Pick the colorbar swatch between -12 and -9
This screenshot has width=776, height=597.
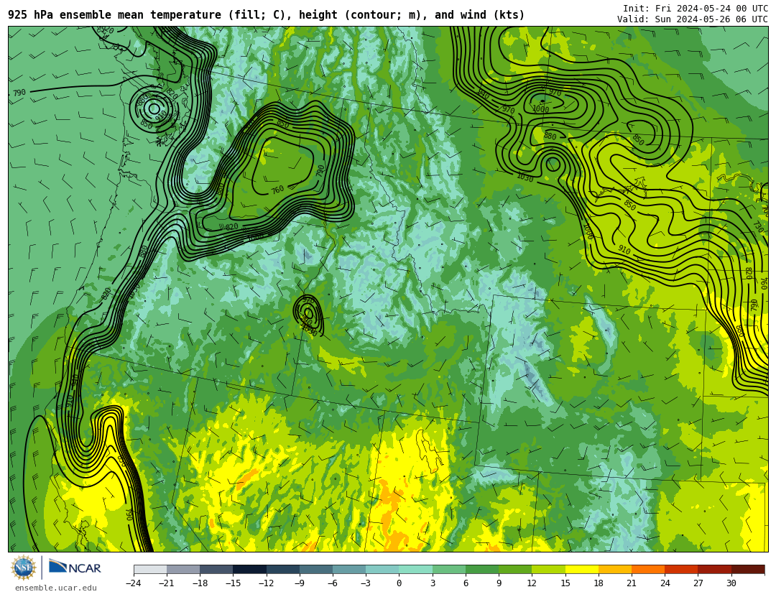coord(283,569)
